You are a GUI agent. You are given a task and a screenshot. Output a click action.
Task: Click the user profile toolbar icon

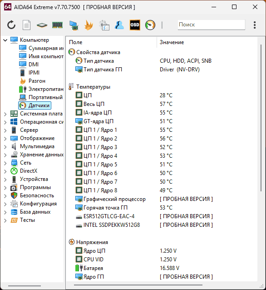click(119, 25)
